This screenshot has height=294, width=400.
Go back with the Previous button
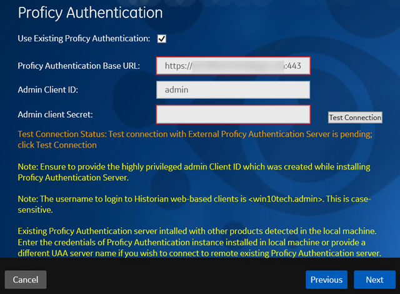tap(326, 280)
